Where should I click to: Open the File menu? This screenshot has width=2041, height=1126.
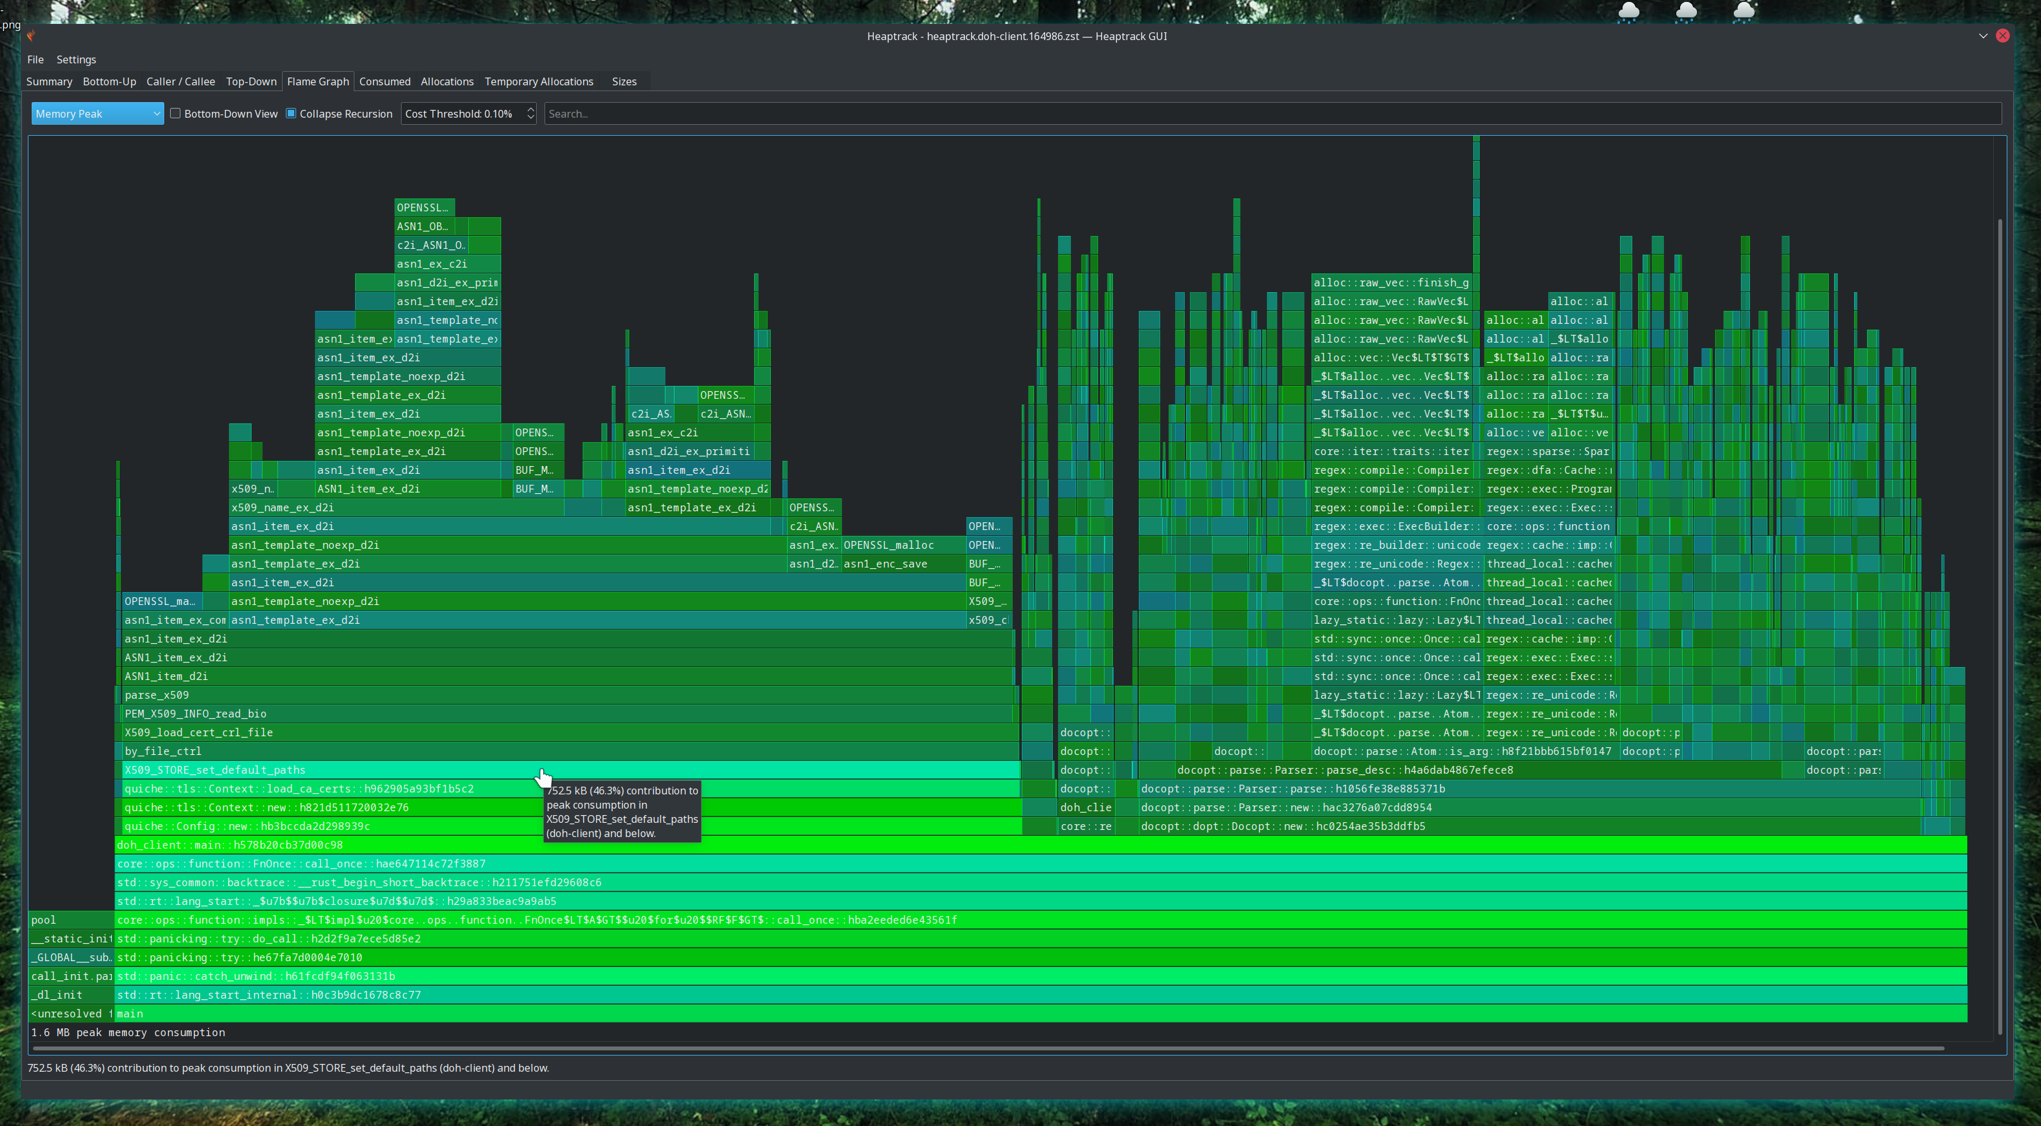point(36,59)
